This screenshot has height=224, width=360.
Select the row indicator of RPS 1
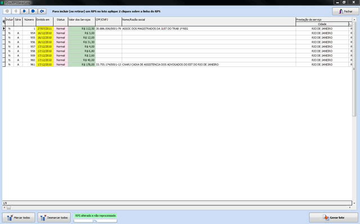click(x=4, y=29)
